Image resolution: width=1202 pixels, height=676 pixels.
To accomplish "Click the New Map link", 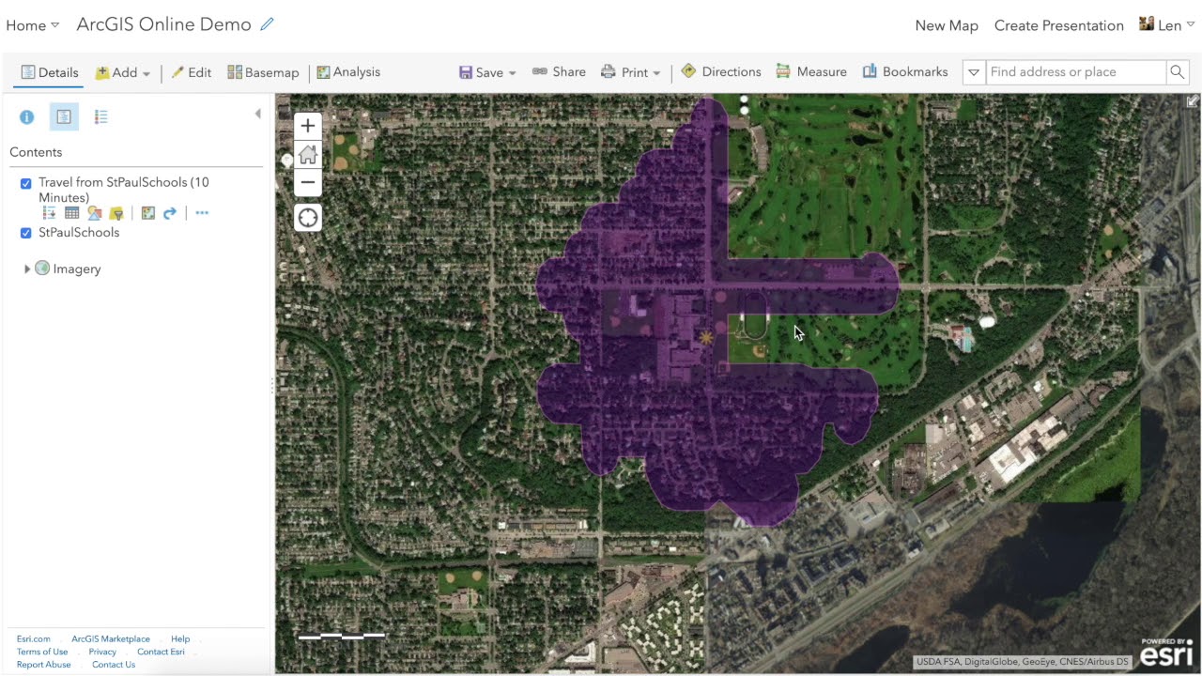I will [947, 25].
